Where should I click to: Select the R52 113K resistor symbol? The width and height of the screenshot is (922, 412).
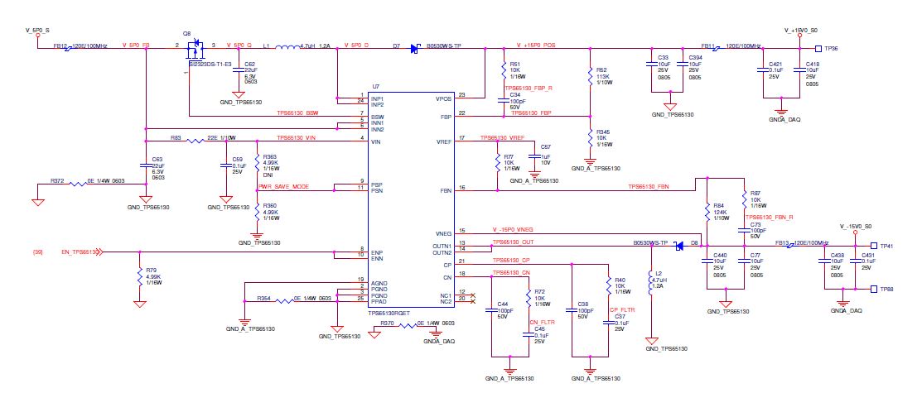click(x=590, y=77)
